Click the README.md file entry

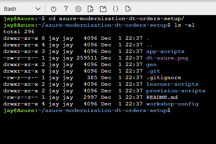coord(162,97)
